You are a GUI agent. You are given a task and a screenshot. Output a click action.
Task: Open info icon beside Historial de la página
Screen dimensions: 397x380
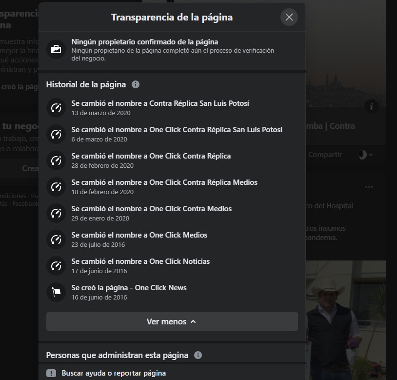click(136, 84)
